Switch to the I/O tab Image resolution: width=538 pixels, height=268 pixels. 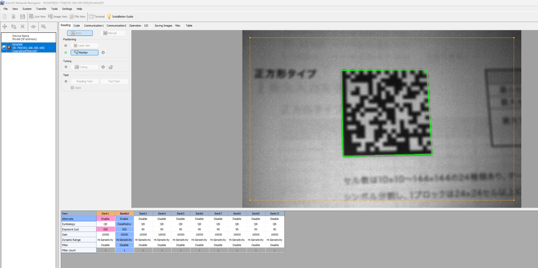146,25
